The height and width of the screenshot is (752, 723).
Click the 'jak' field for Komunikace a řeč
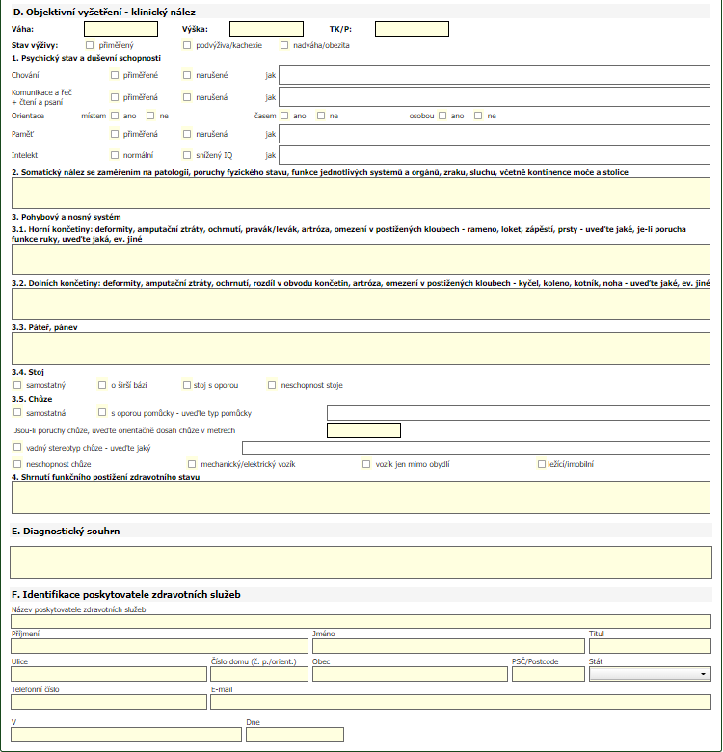click(495, 97)
